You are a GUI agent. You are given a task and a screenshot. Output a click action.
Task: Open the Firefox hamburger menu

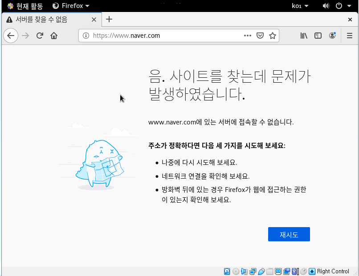[349, 36]
